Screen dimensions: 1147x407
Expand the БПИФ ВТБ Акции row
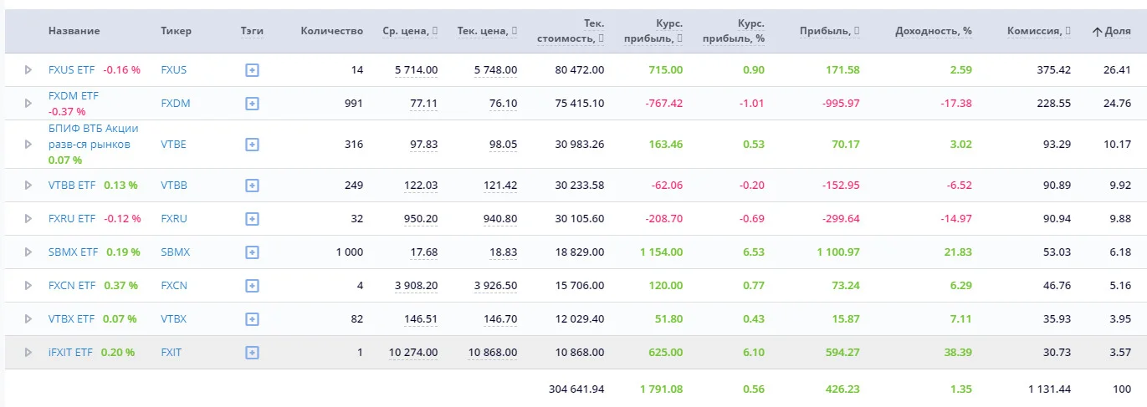(28, 145)
